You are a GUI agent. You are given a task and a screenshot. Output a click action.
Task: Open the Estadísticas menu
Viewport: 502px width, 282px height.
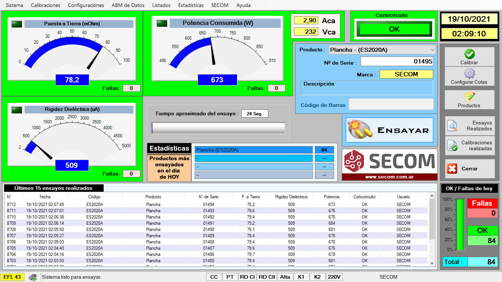[x=191, y=5]
